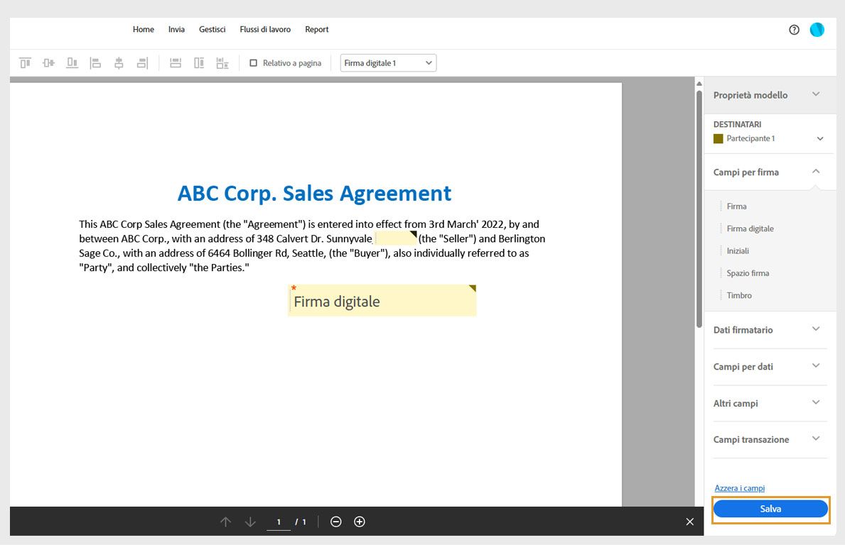This screenshot has width=845, height=545.
Task: Select the small text field after Sunnyvale
Action: coord(396,238)
